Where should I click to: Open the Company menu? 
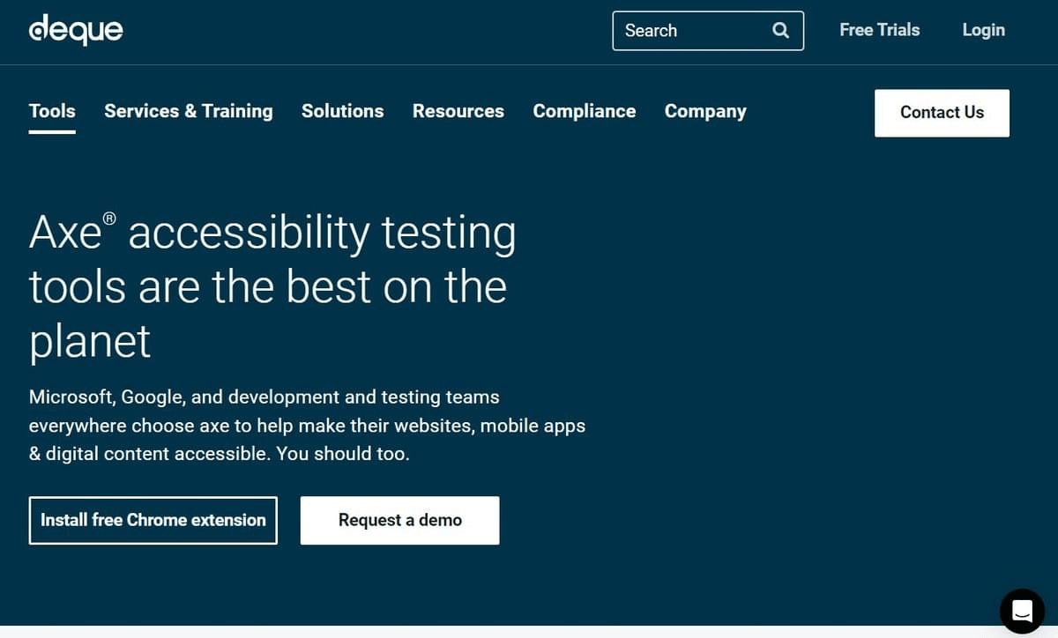pyautogui.click(x=705, y=111)
